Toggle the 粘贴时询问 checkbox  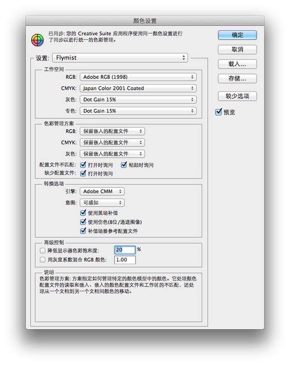point(124,165)
